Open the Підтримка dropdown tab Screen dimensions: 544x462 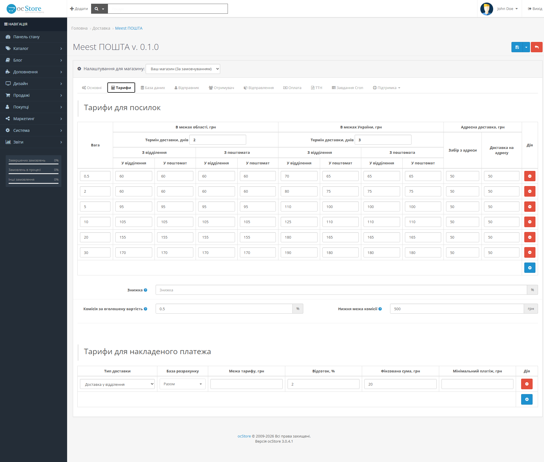coord(387,88)
